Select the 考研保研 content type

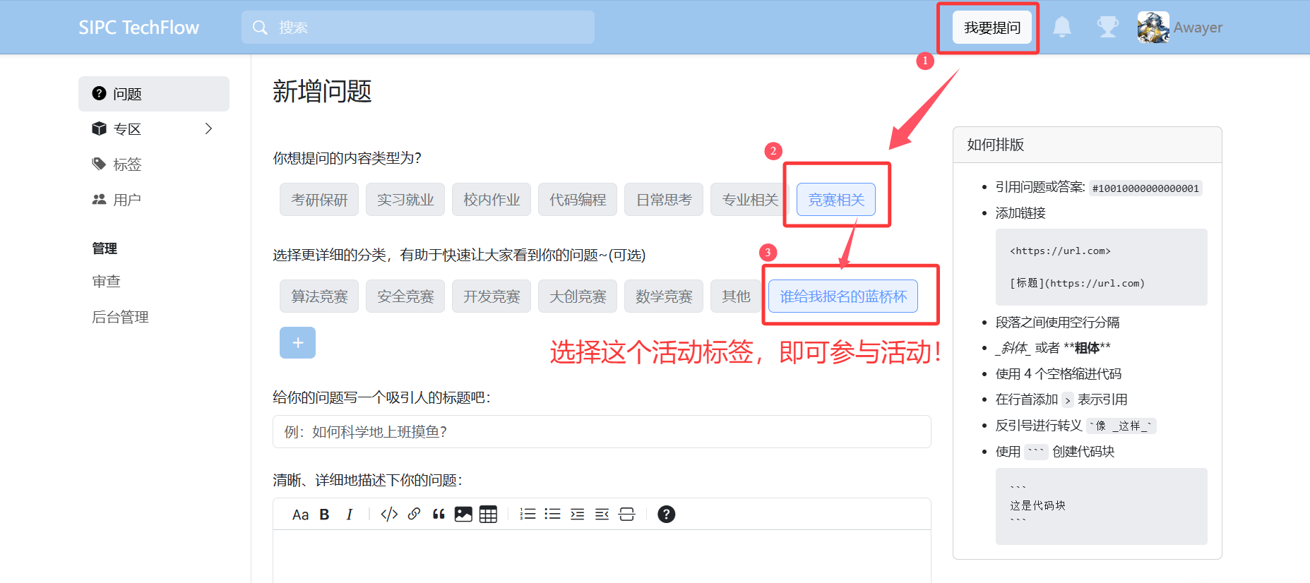(319, 200)
